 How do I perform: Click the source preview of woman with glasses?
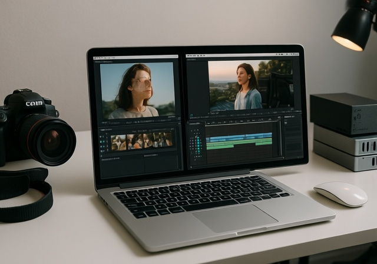click(x=137, y=91)
